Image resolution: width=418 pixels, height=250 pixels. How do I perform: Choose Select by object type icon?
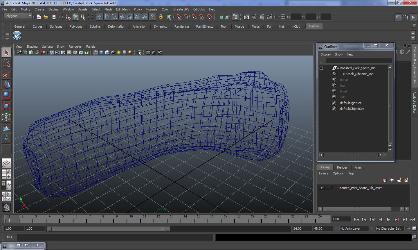coord(75,17)
